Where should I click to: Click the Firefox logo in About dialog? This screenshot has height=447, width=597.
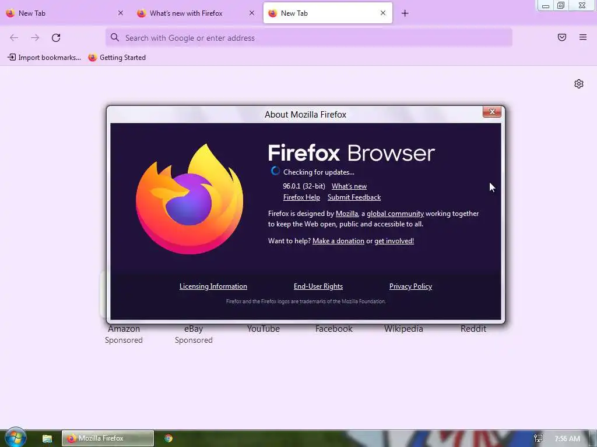pyautogui.click(x=189, y=199)
